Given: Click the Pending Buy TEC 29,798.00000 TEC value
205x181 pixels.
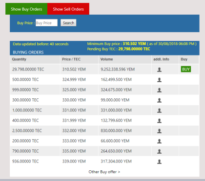Looking at the screenshot, I should [134, 49].
